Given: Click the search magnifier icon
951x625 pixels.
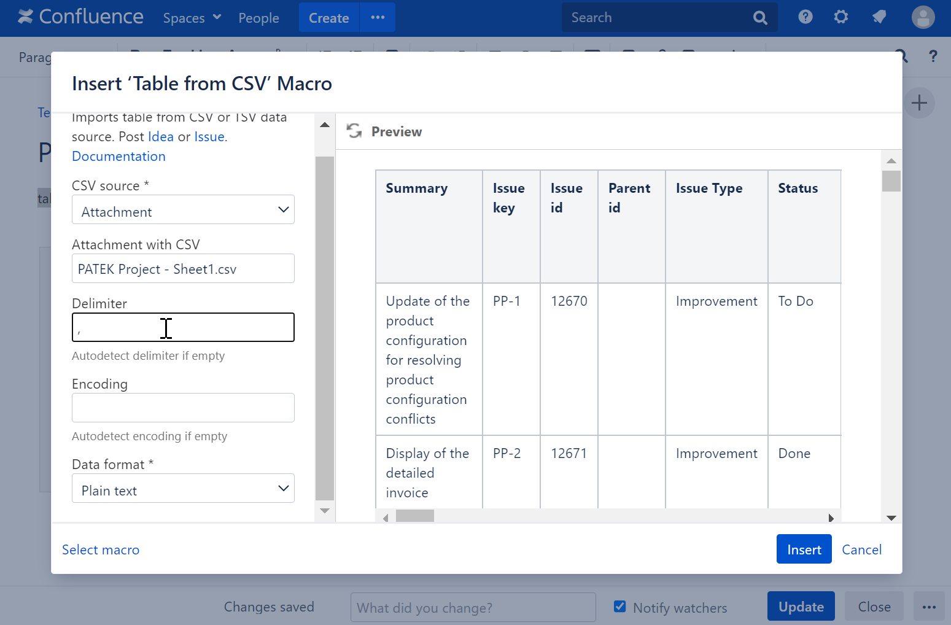Looking at the screenshot, I should click(760, 18).
